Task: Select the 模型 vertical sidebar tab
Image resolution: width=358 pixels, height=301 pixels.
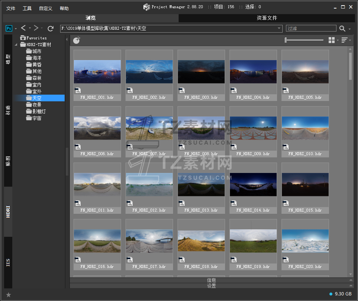Action: coord(8,59)
